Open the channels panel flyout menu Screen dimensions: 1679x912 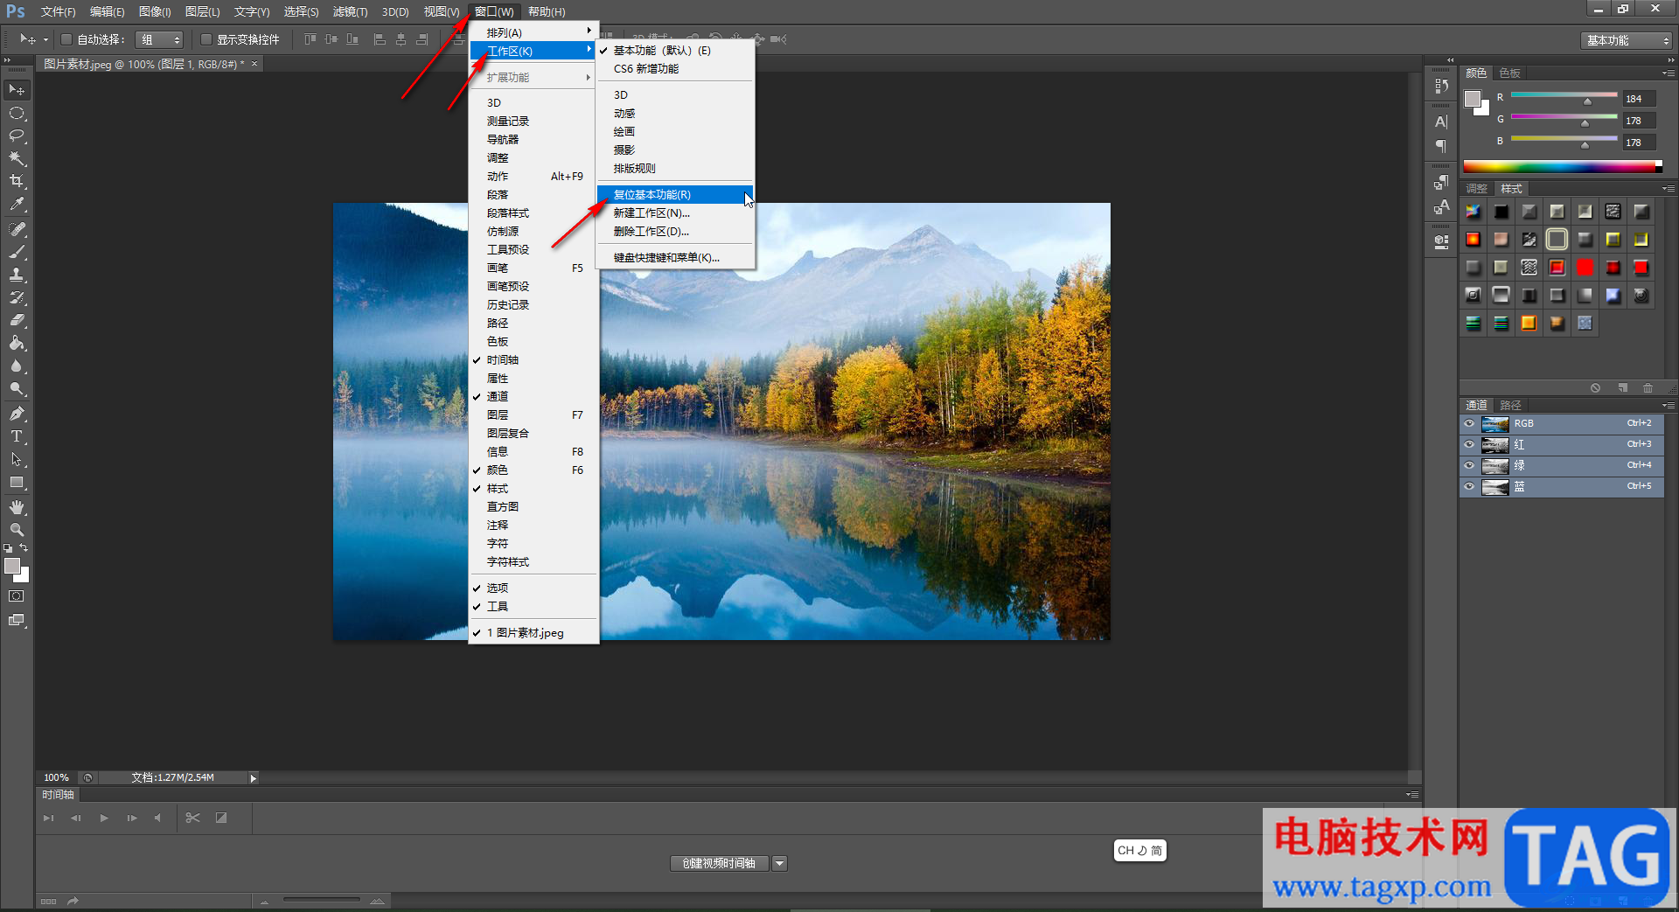(1669, 406)
